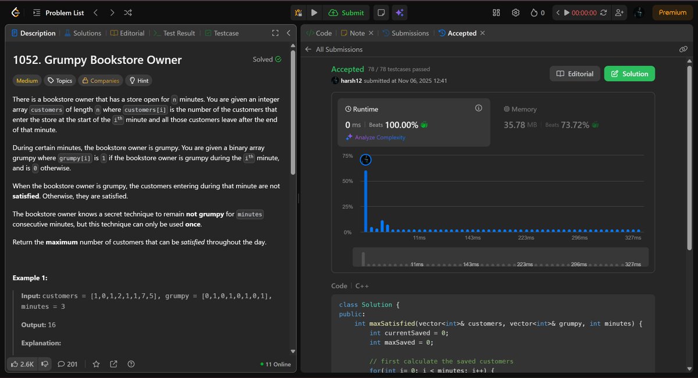Click the harsh12 username link

click(351, 81)
